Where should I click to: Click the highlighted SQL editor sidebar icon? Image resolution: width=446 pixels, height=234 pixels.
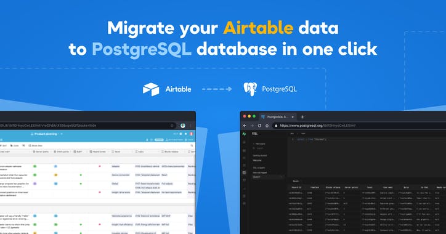tap(245, 172)
